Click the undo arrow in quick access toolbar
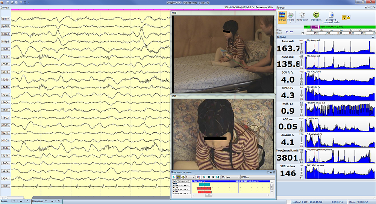 20,2
